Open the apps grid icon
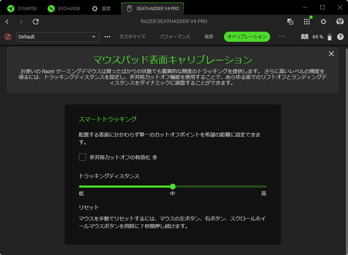The height and width of the screenshot is (255, 348). coord(307,22)
